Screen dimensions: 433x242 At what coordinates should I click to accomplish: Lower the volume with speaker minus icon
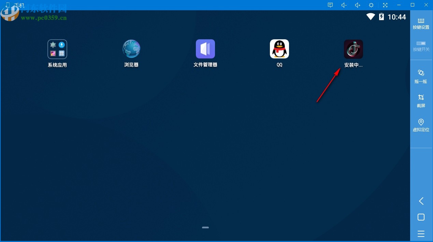pos(344,5)
